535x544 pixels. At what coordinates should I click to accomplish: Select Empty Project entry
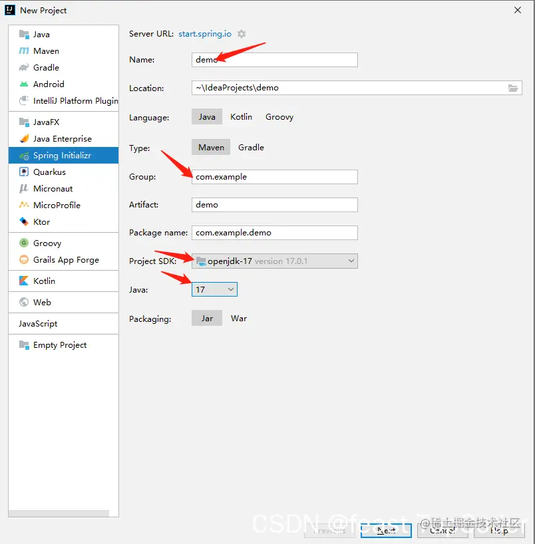(x=63, y=345)
